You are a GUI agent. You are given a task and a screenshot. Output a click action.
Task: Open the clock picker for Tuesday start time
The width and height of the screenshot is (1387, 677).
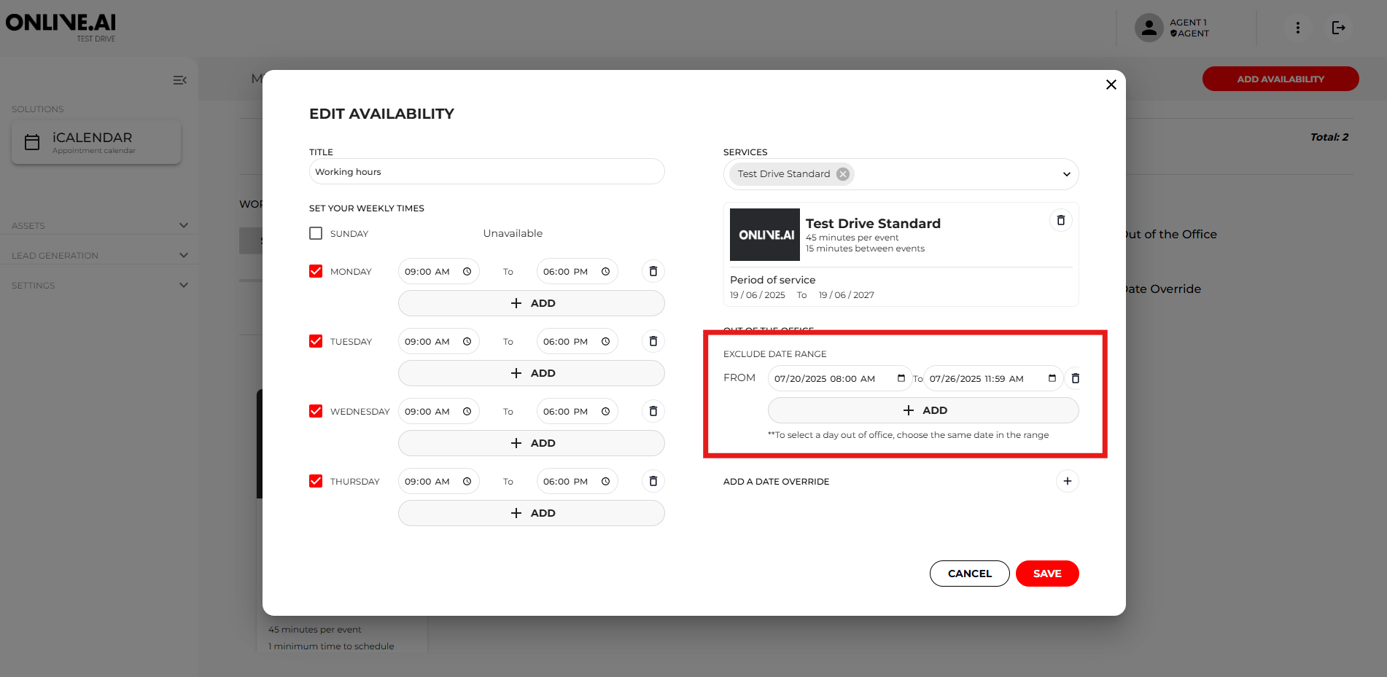467,341
